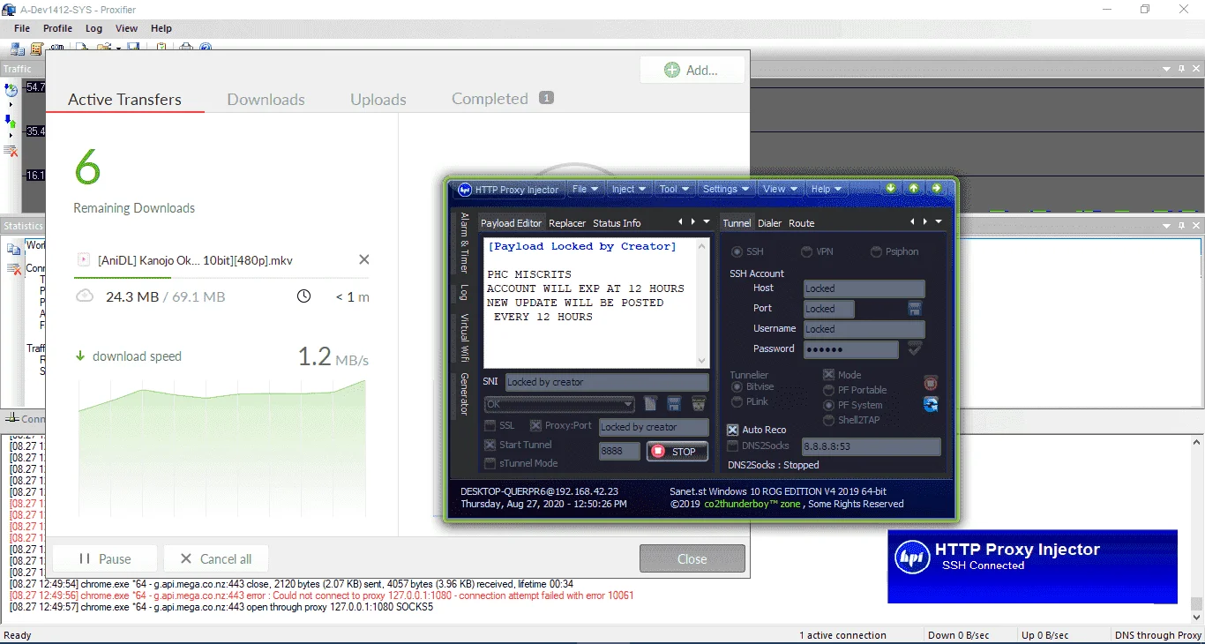Click the save disk icon beside OK combo box
This screenshot has width=1205, height=644.
pos(674,404)
